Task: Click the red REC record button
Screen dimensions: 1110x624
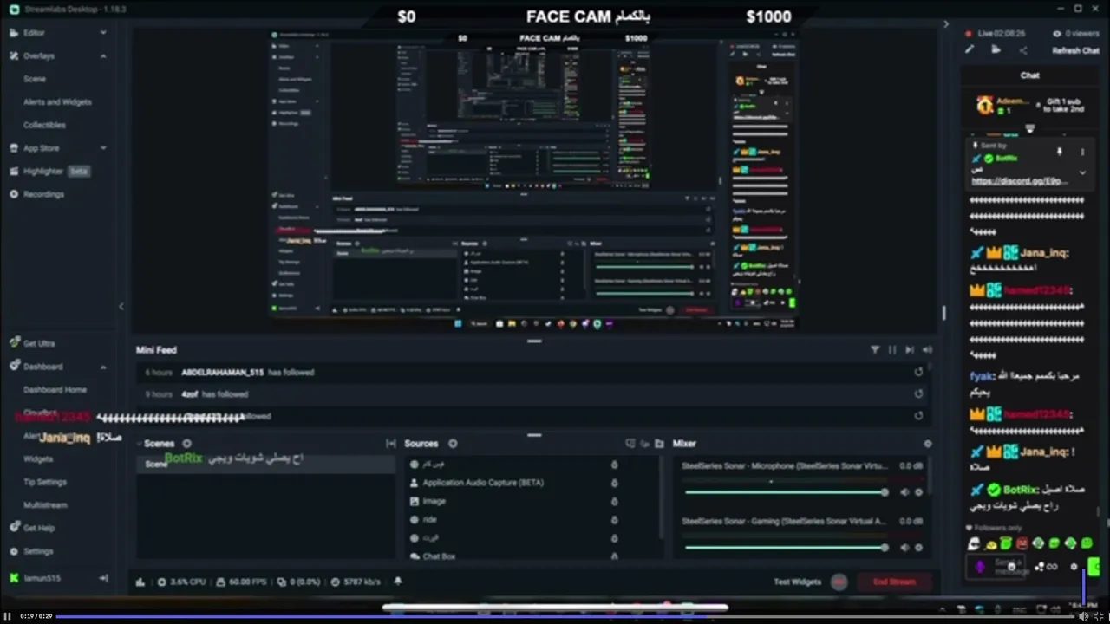Action: tap(839, 582)
